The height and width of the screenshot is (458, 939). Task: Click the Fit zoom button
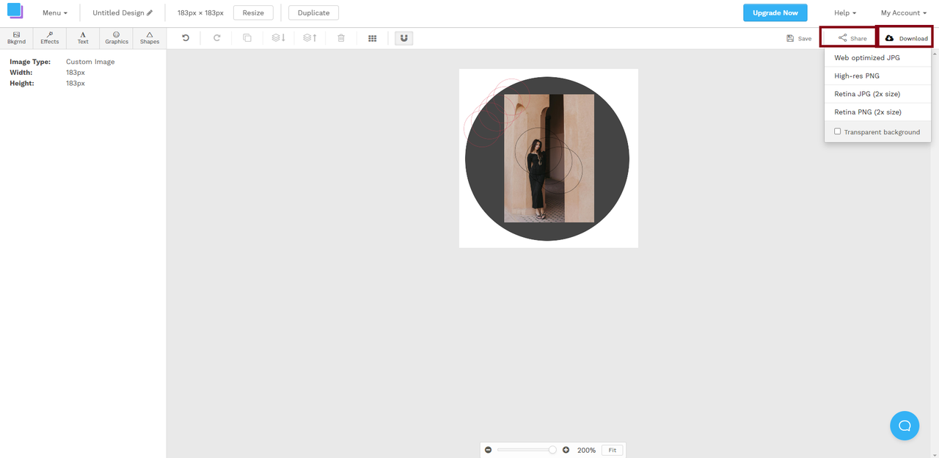612,450
